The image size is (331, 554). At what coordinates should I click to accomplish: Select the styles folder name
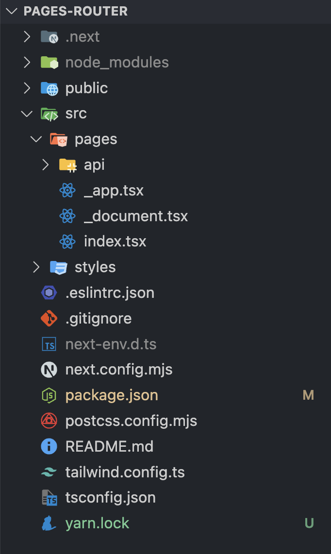95,267
